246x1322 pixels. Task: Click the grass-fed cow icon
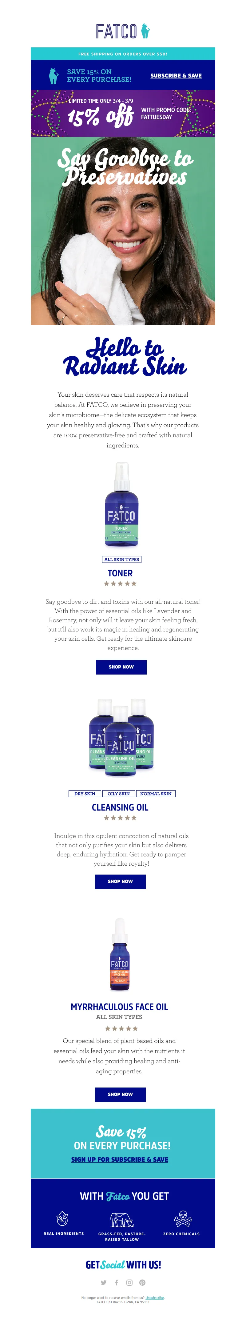coord(122,1219)
